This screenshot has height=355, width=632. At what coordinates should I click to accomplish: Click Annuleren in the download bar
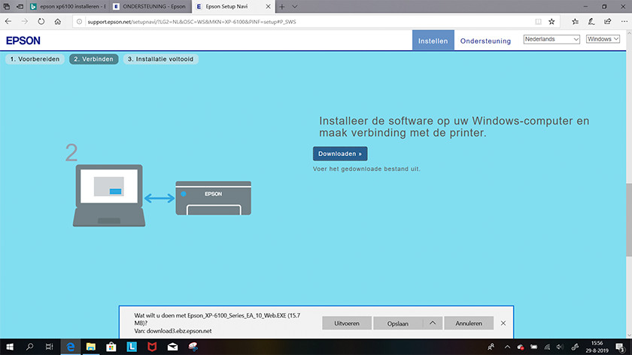pos(468,323)
